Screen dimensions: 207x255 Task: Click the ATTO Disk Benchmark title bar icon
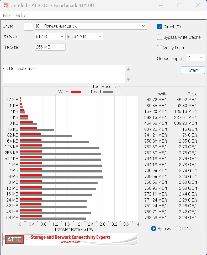pos(6,5)
